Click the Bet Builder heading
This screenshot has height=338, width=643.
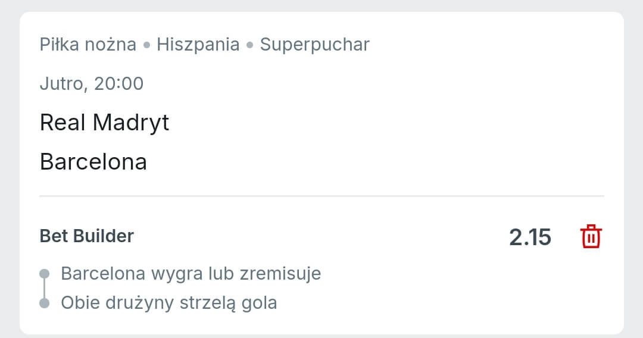[87, 236]
